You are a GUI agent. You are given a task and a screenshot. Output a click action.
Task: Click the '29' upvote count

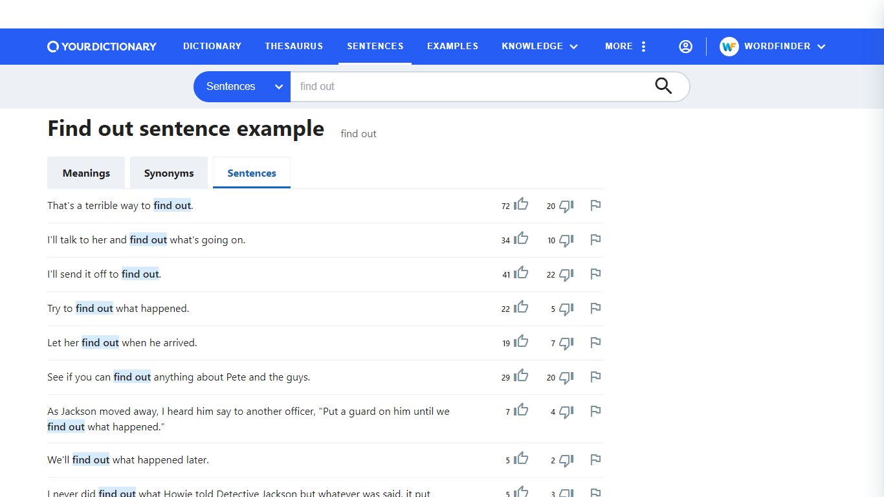tap(505, 378)
